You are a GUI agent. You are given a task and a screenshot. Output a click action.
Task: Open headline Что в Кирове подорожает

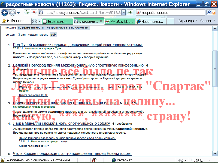pos(72,154)
